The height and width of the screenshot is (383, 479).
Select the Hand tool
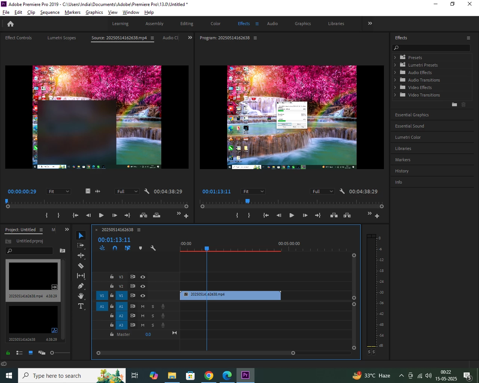81,296
